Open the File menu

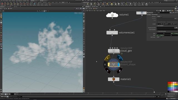tap(2, 1)
